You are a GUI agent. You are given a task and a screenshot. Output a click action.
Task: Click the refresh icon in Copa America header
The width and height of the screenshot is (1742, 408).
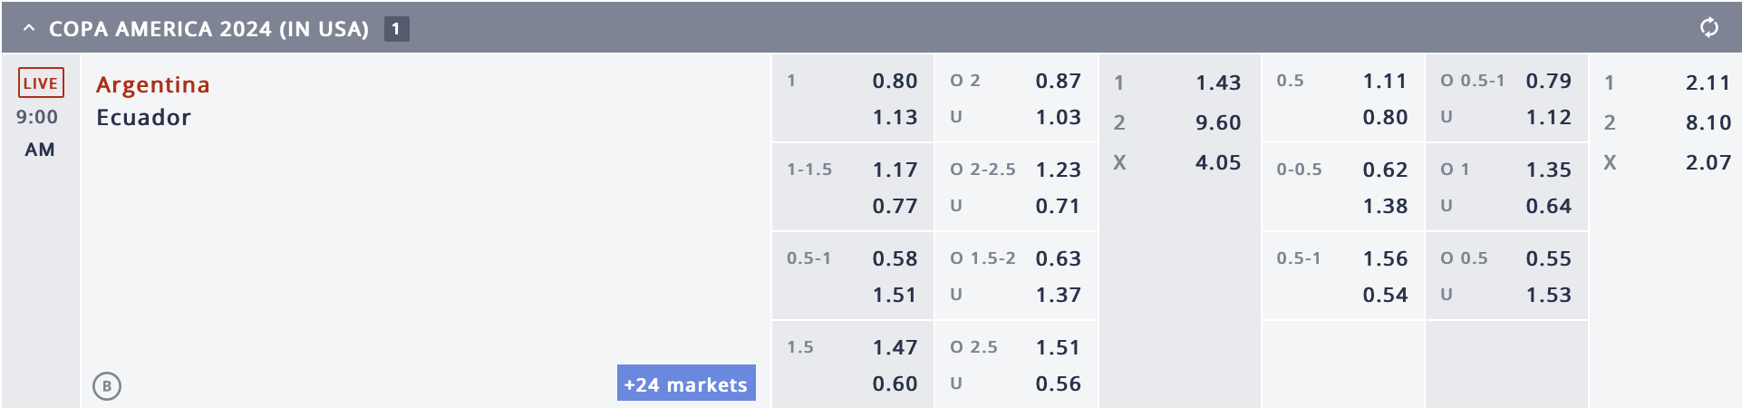(1708, 28)
